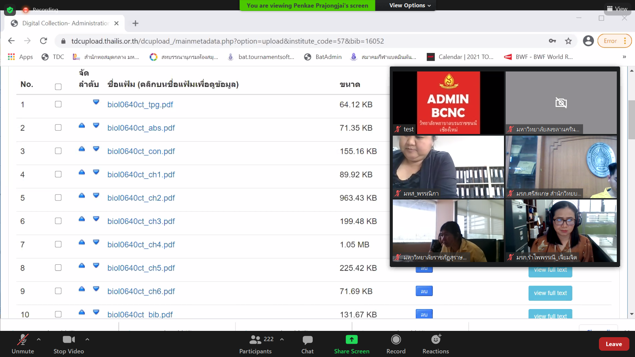Select the checkbox for biol0640ct_ch2.pdf
The image size is (635, 357).
pos(58,198)
